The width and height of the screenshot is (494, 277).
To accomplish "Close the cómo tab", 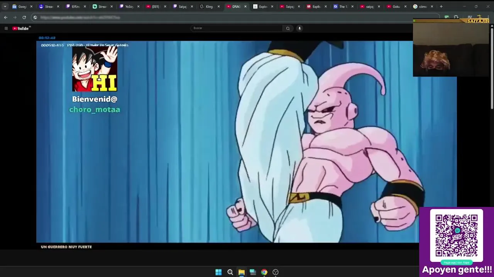I will 432,7.
